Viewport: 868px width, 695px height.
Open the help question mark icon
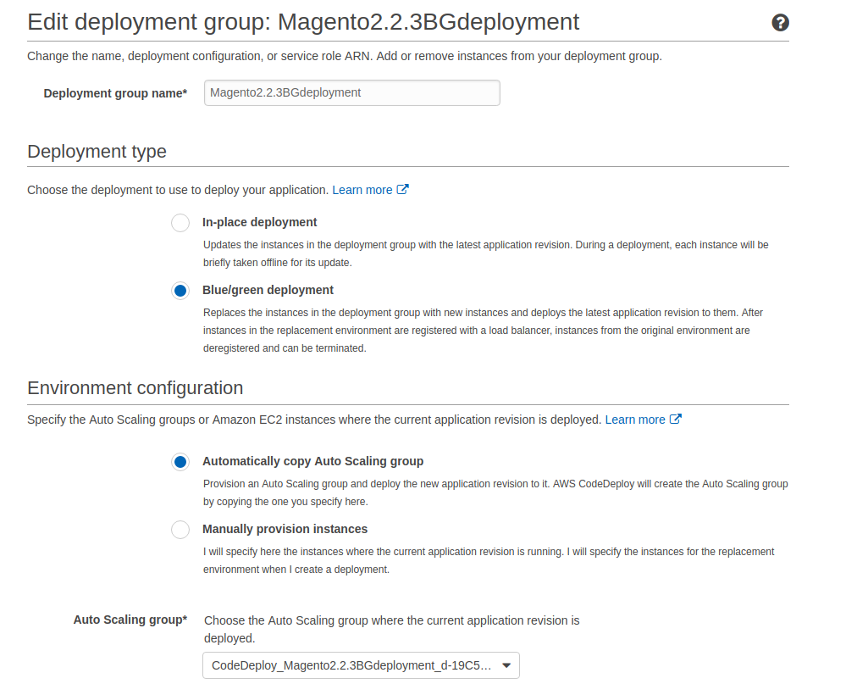[x=780, y=23]
